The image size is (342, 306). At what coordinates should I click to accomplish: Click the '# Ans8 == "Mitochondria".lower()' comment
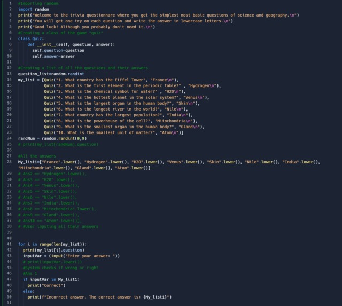click(57, 209)
